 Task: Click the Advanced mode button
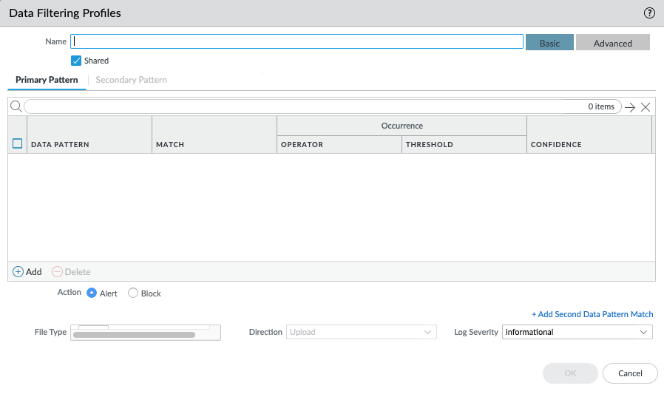612,43
